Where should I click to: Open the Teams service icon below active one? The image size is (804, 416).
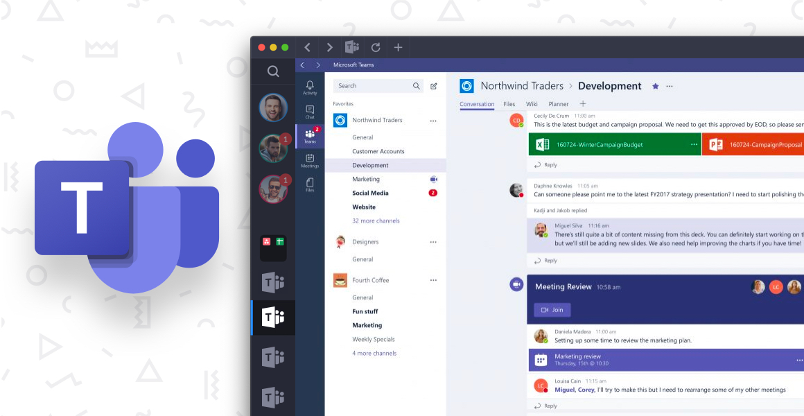[273, 357]
